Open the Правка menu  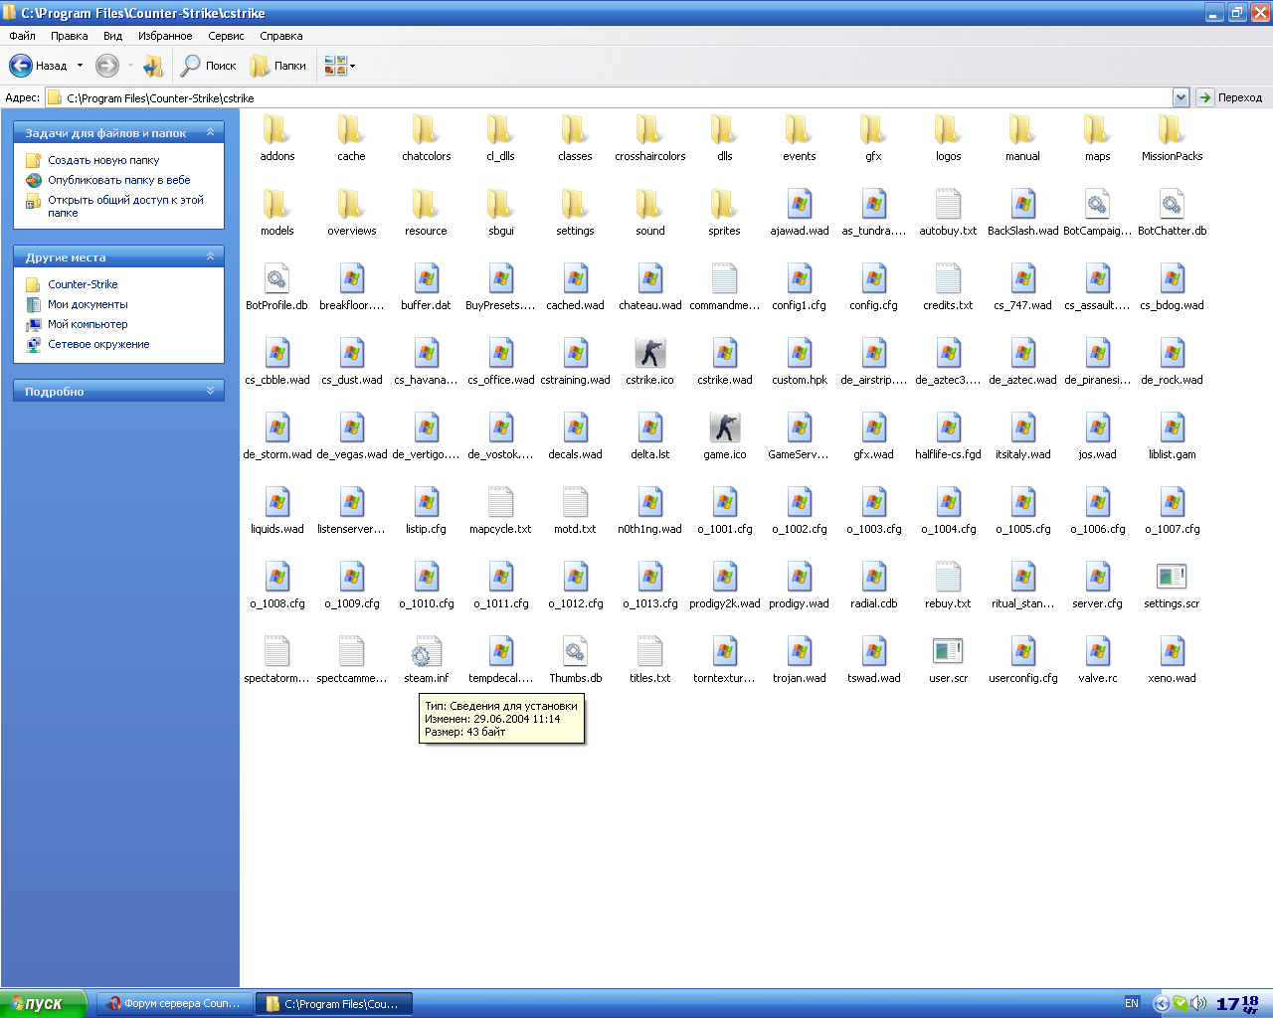(x=70, y=36)
